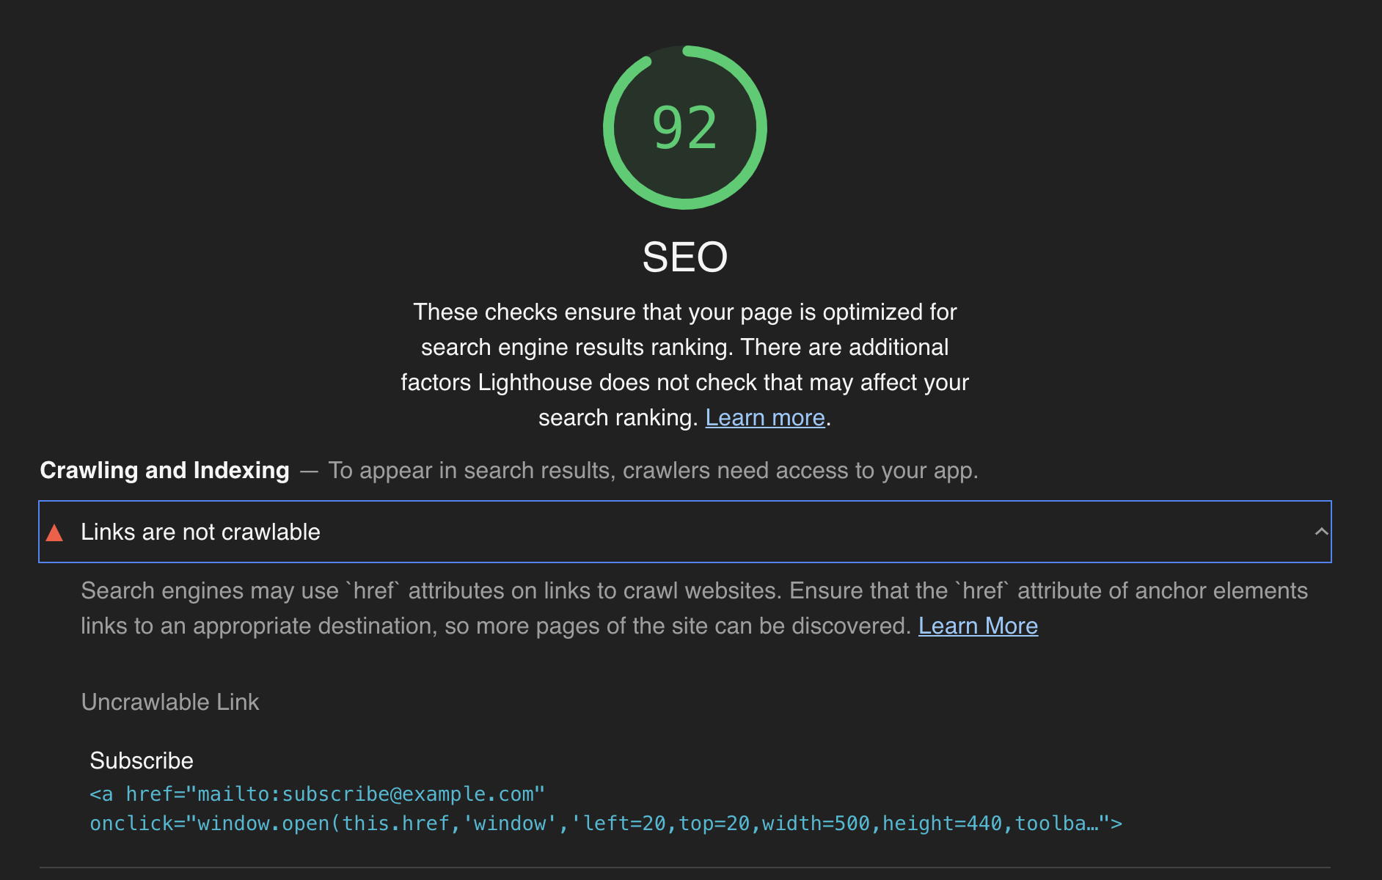Click the Uncrawlable Link column header

pyautogui.click(x=170, y=702)
